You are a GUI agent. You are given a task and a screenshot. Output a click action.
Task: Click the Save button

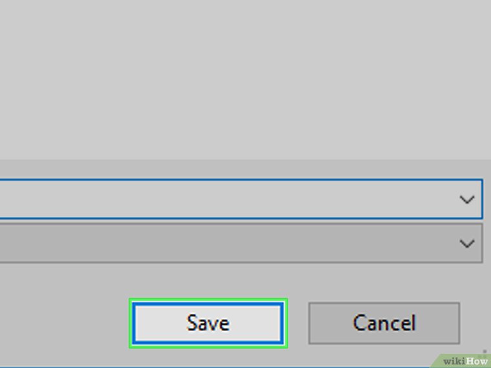[x=208, y=323]
